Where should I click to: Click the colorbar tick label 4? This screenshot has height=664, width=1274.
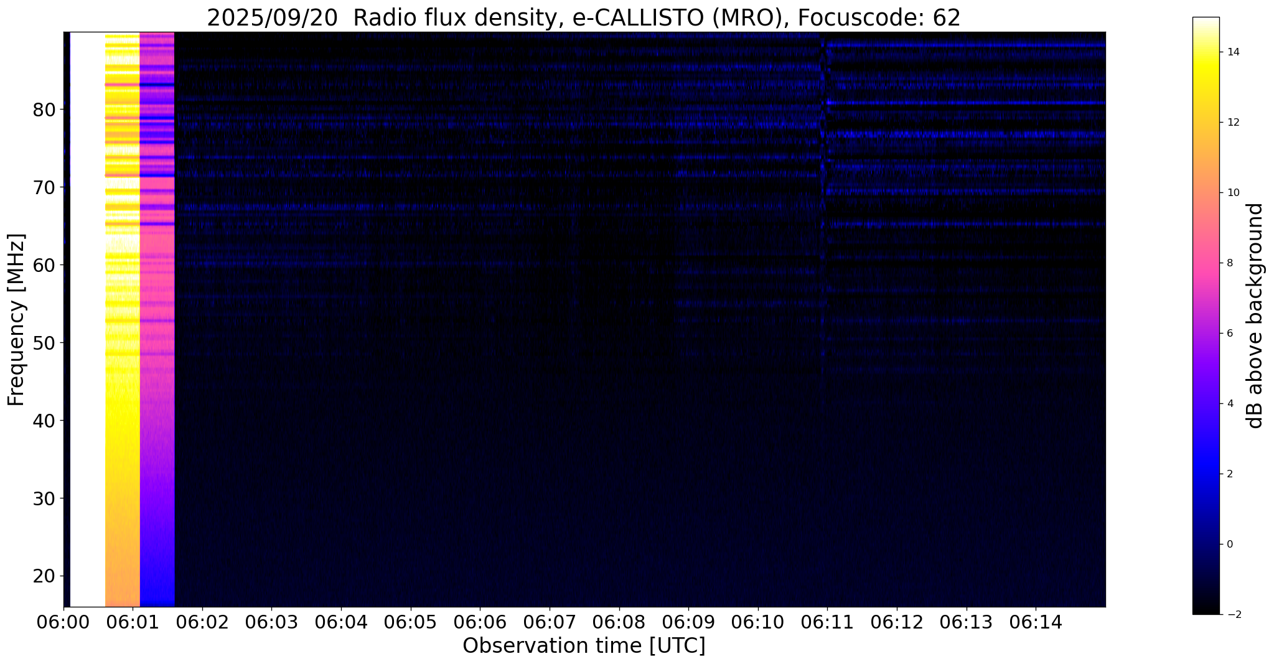click(x=1229, y=404)
